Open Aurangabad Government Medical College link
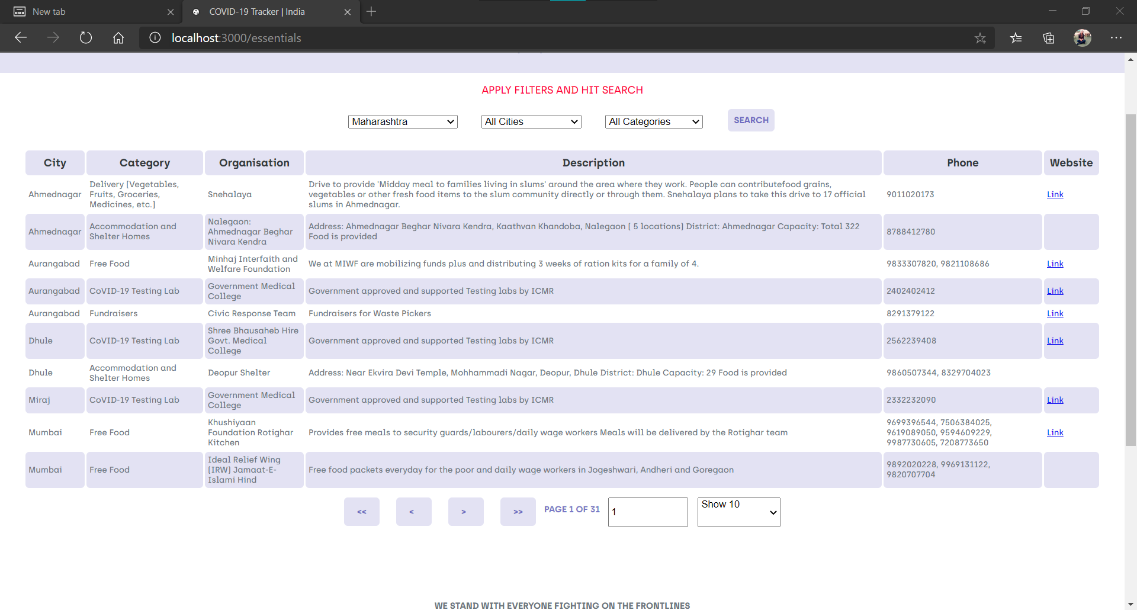The height and width of the screenshot is (610, 1137). 1055,291
